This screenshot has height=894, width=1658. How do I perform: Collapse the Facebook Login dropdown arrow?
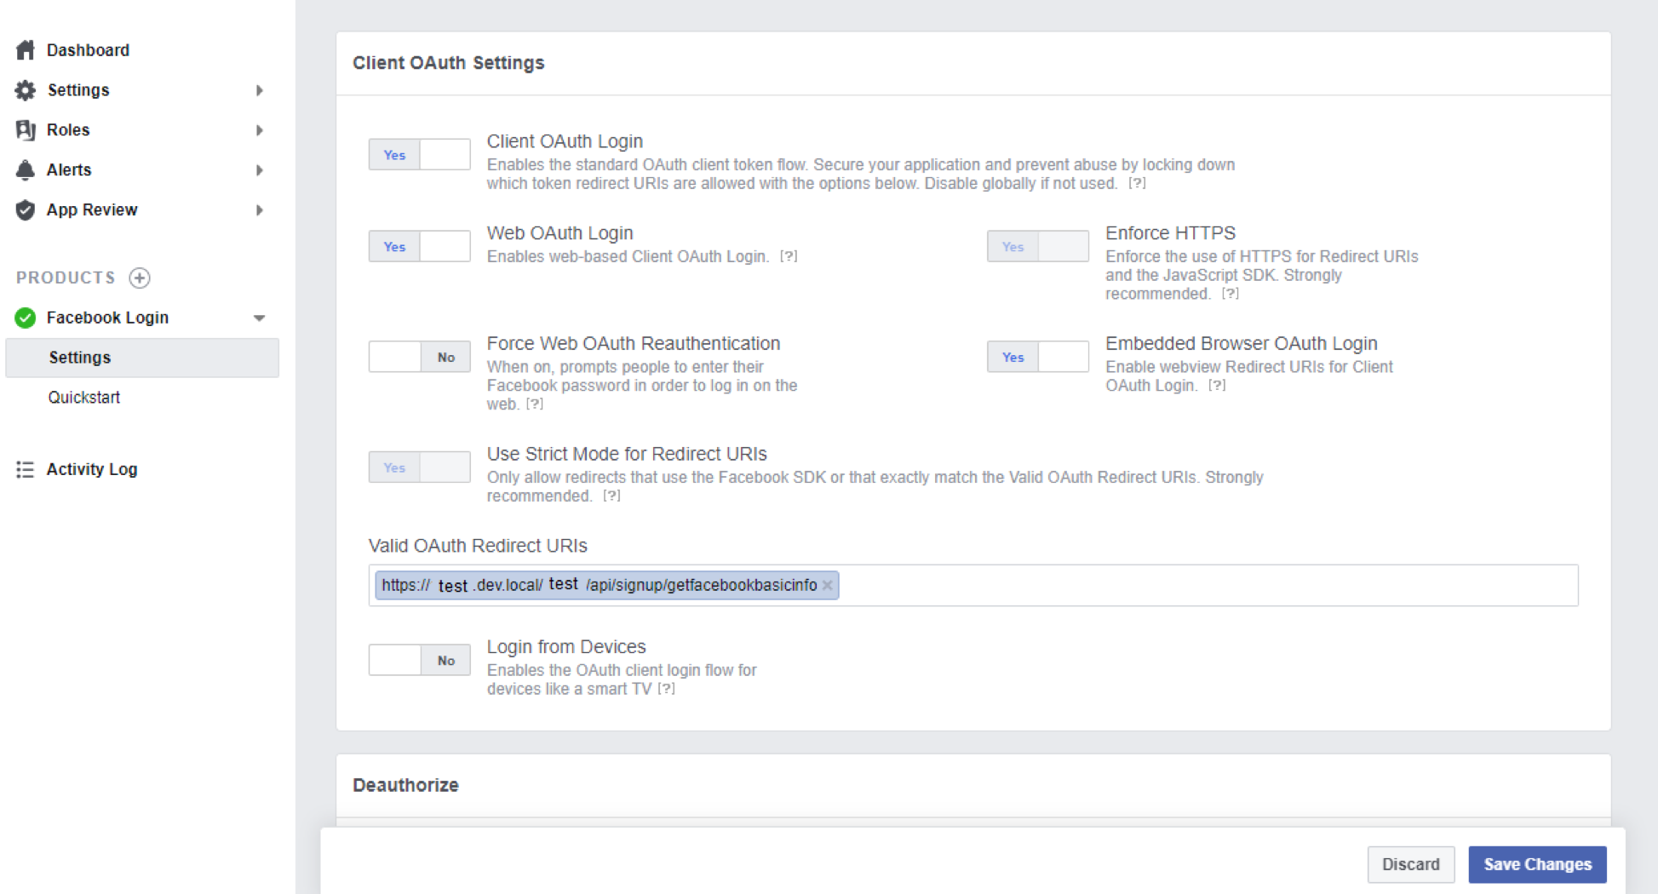pos(259,318)
